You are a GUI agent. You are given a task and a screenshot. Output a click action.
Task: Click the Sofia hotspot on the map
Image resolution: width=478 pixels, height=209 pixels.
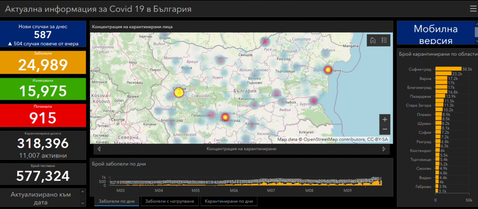coord(179,93)
